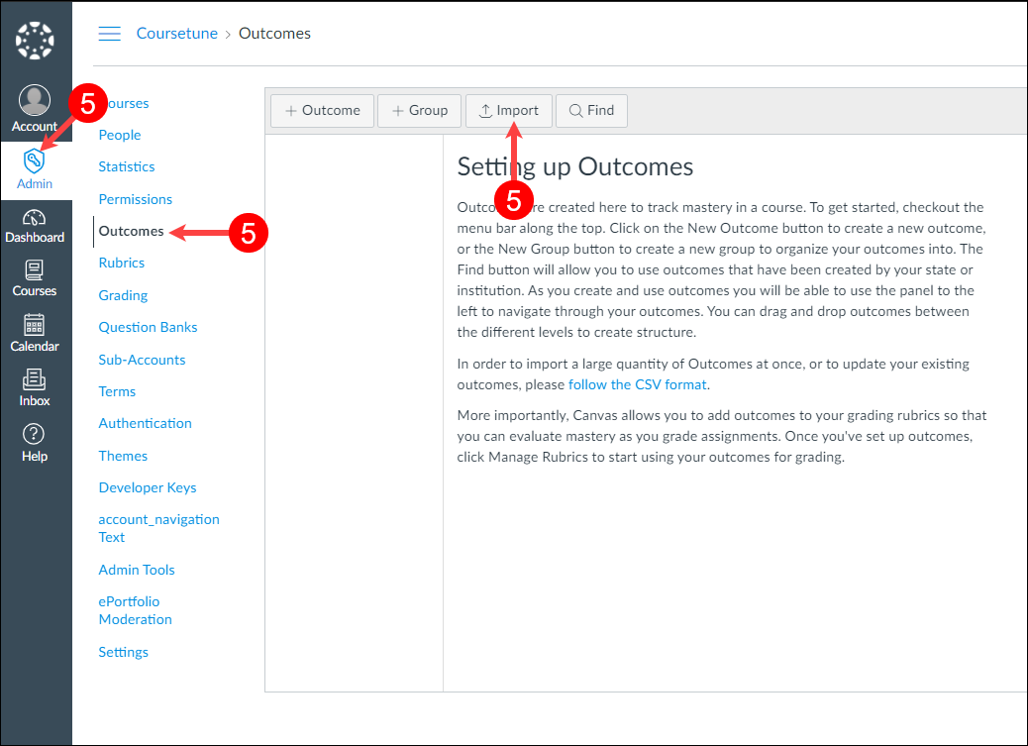Click the Find outcomes button
1028x746 pixels.
[591, 111]
